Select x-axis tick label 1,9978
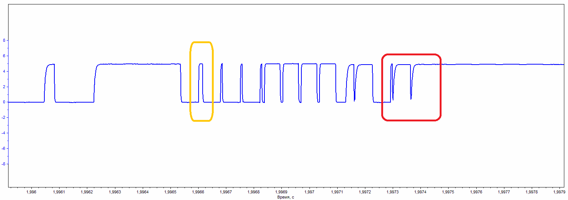The image size is (568, 200). point(531,192)
